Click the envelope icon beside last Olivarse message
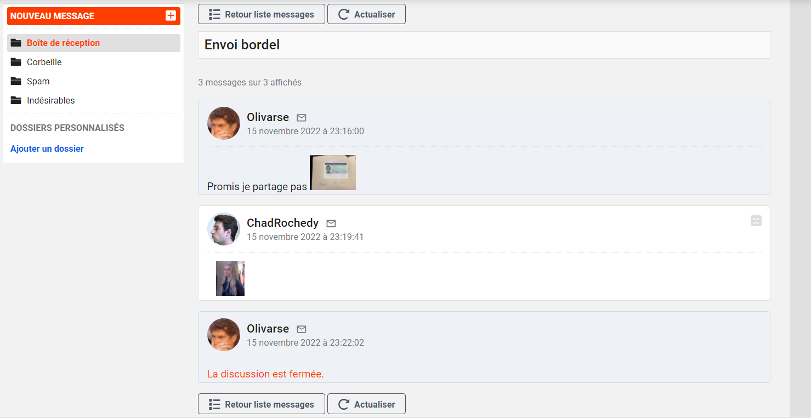 click(x=302, y=329)
